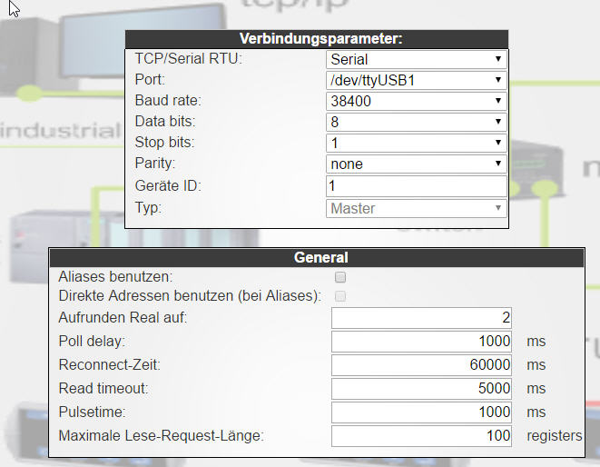Viewport: 600px width, 467px height.
Task: Click the 'Pulsetime:' label
Action: click(93, 412)
